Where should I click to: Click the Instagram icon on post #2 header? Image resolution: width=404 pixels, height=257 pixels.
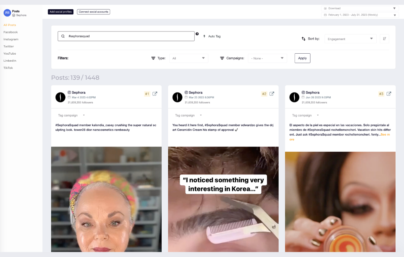point(186,92)
